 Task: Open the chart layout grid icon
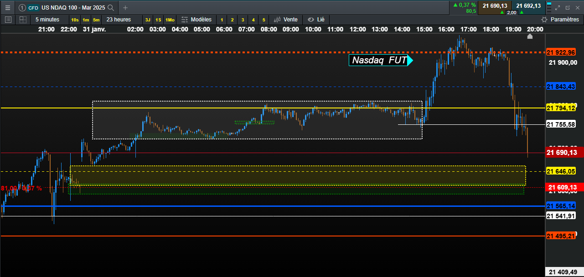[x=23, y=20]
